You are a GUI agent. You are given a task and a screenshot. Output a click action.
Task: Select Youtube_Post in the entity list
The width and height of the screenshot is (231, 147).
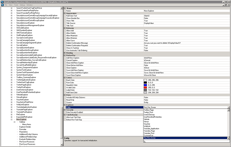coord(149,133)
